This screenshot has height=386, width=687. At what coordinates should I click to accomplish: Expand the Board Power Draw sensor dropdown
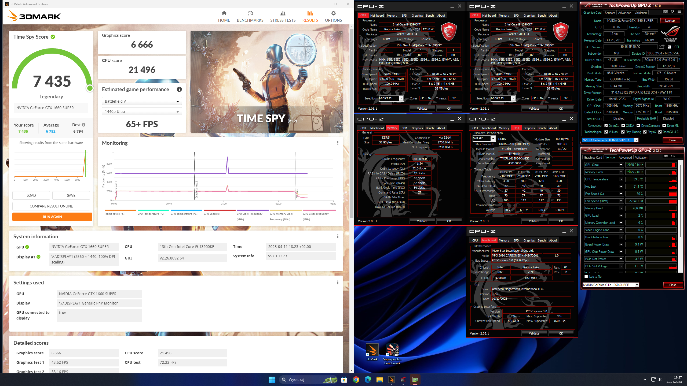point(621,244)
